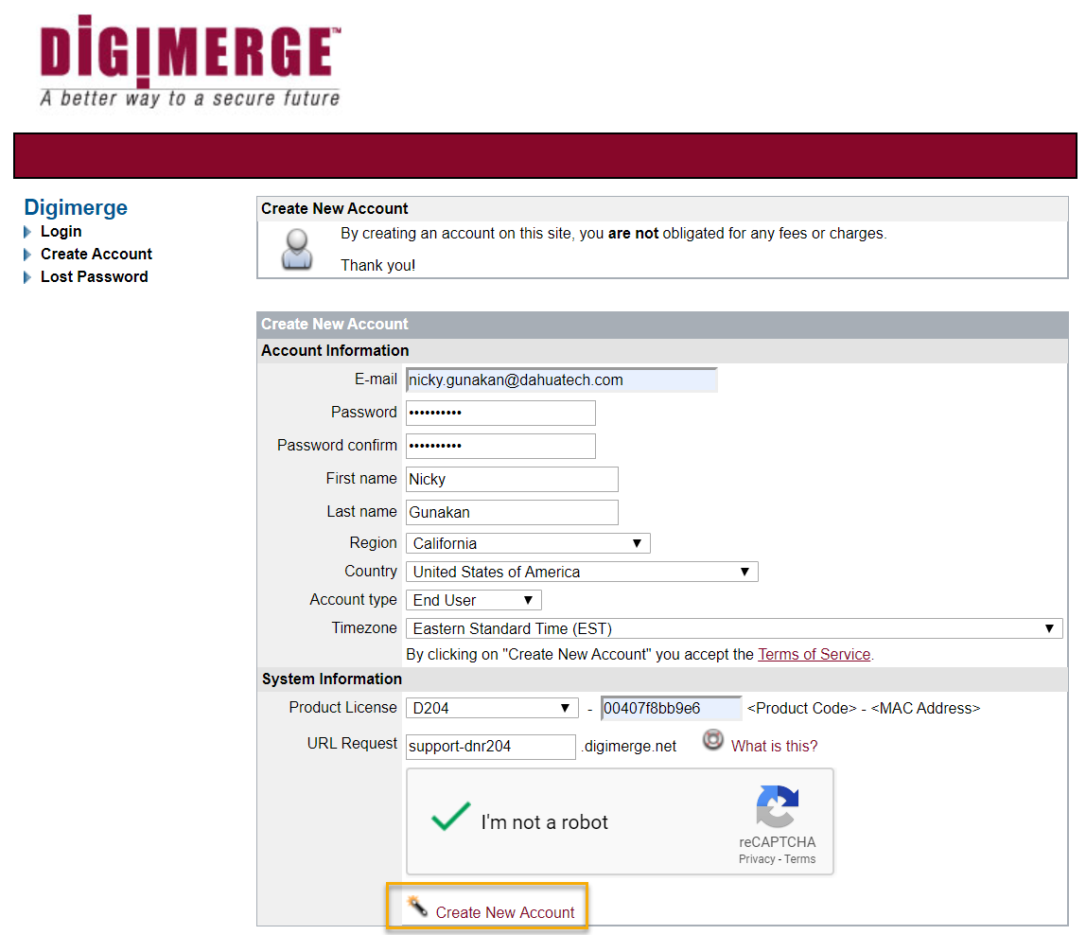Click the 'Account Information' section heading
1086x935 pixels.
point(335,351)
